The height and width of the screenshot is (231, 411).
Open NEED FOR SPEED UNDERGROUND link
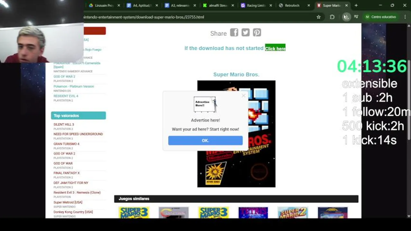78,134
